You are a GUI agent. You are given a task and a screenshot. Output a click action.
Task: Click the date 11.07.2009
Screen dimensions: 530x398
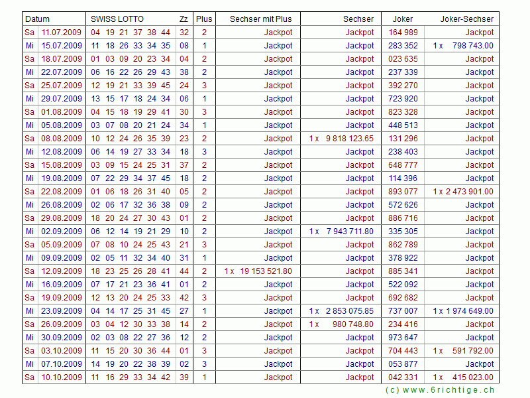62,33
